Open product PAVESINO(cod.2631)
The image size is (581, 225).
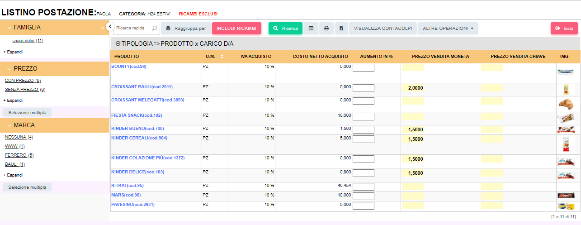tap(133, 204)
